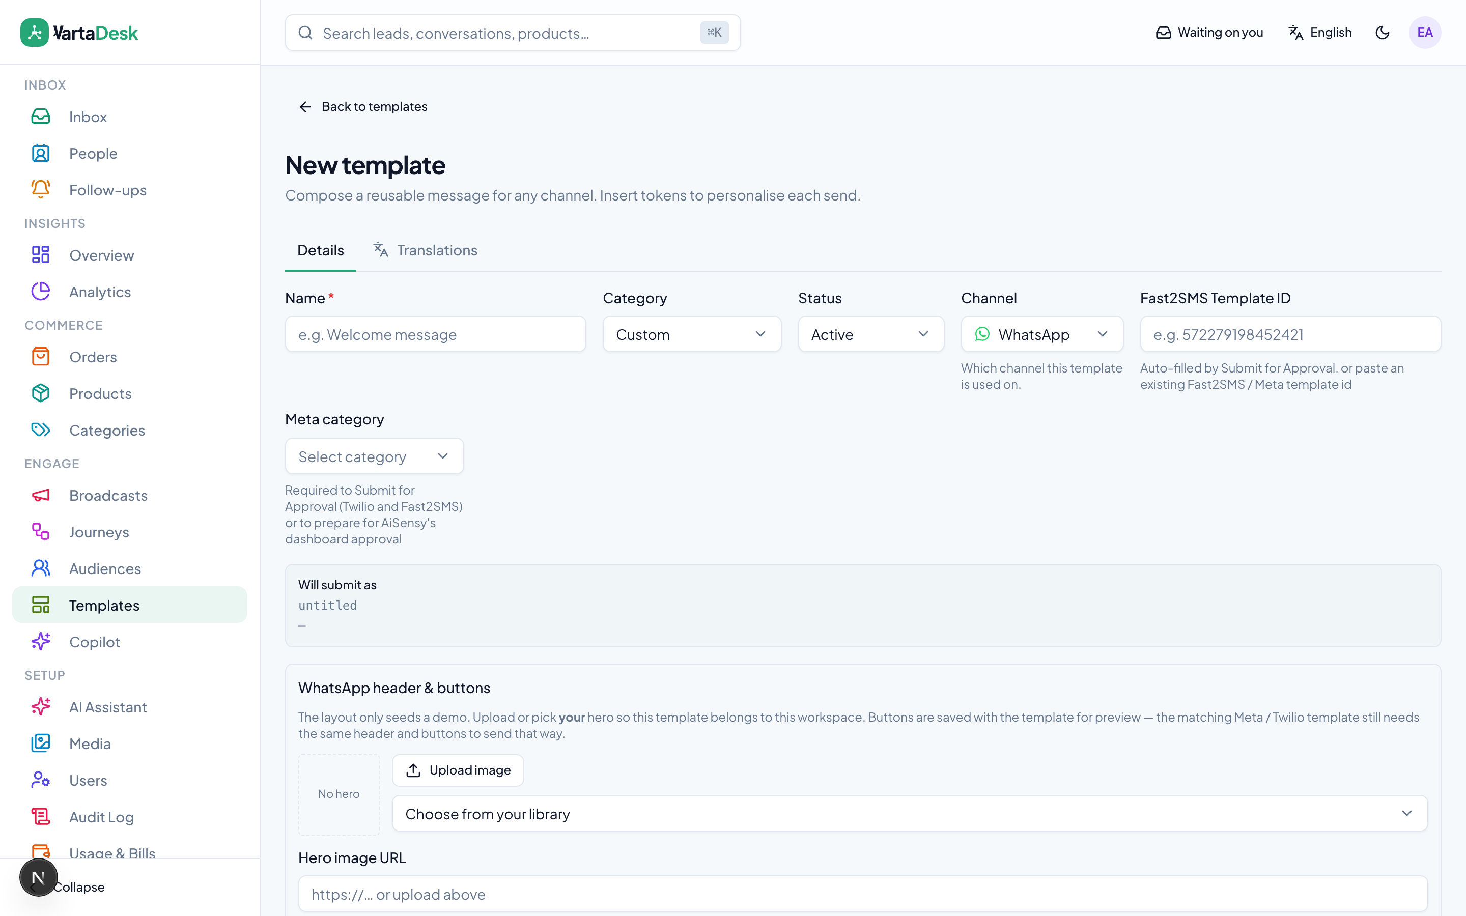Open the AI Assistant sparkle icon

coord(41,707)
